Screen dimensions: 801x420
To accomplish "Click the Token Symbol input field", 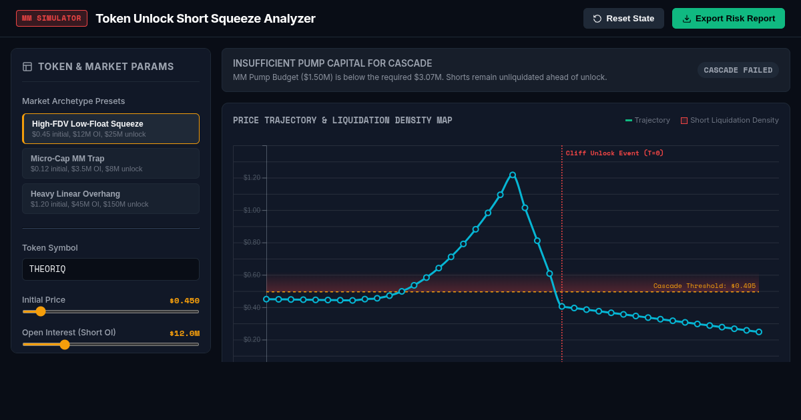I will [x=111, y=269].
